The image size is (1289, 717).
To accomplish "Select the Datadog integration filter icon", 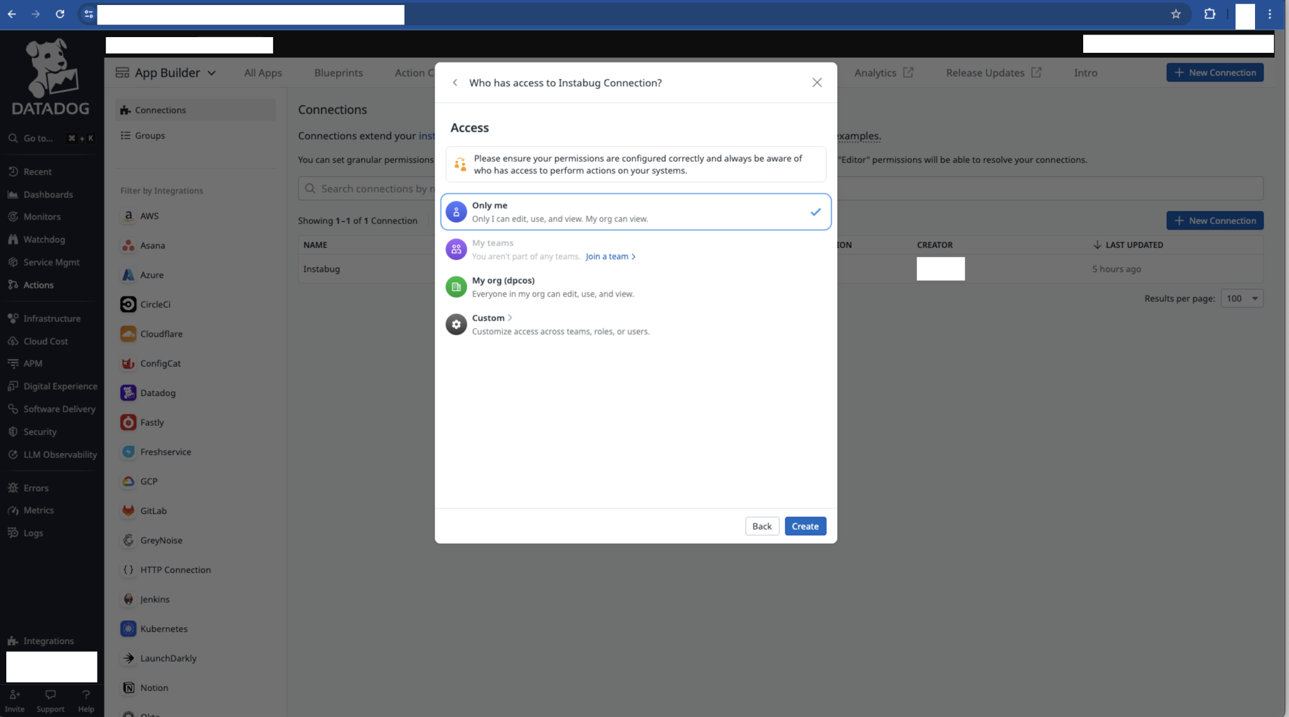I will [128, 393].
